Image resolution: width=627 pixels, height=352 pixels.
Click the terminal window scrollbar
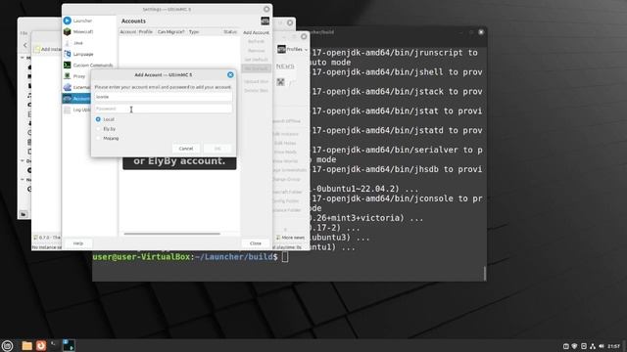[x=485, y=274]
